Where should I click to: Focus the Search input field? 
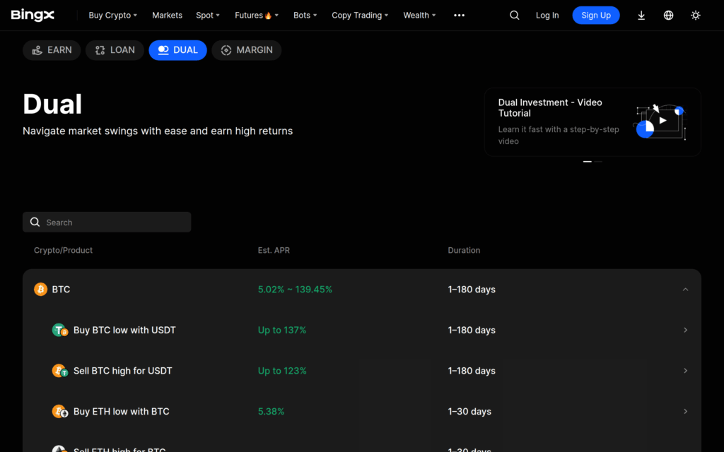tap(107, 222)
